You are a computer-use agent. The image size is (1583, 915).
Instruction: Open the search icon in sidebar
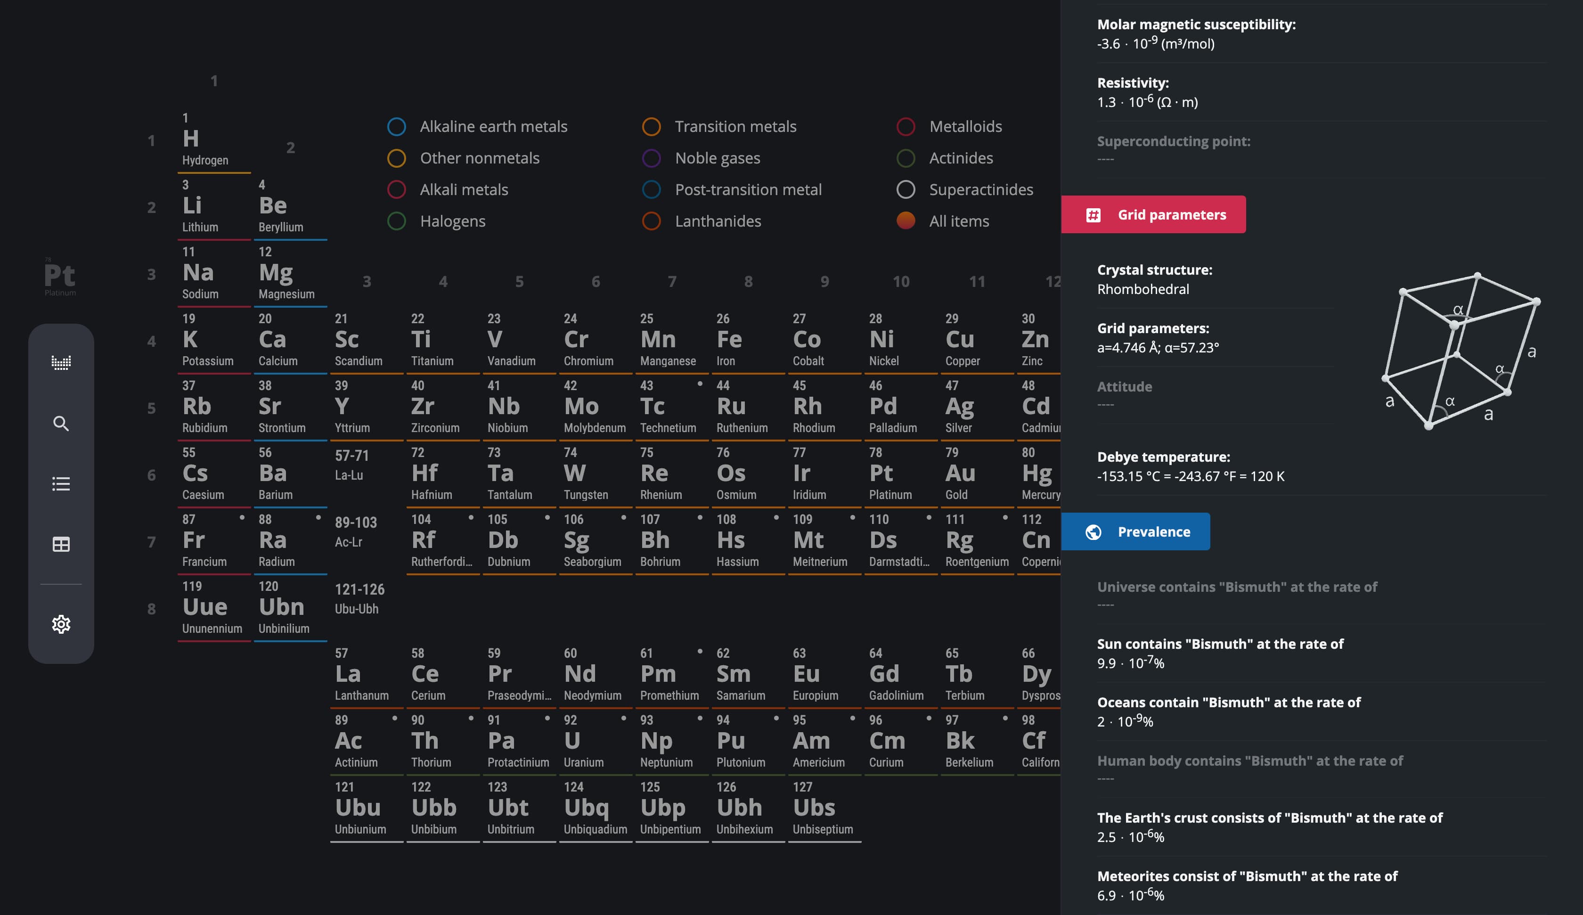[61, 424]
